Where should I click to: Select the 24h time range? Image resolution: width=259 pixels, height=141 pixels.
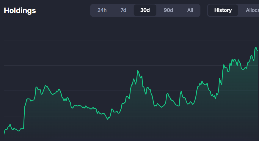pos(102,10)
